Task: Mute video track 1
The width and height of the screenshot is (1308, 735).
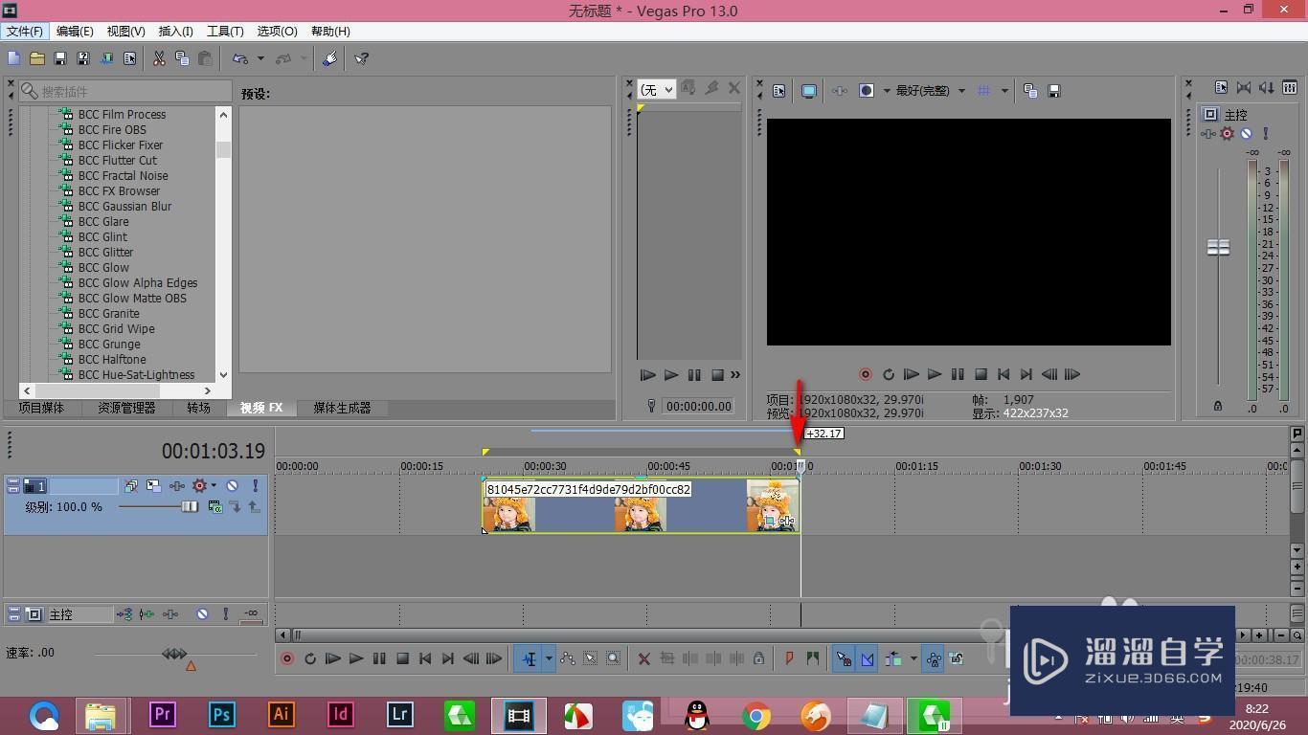Action: click(x=232, y=486)
